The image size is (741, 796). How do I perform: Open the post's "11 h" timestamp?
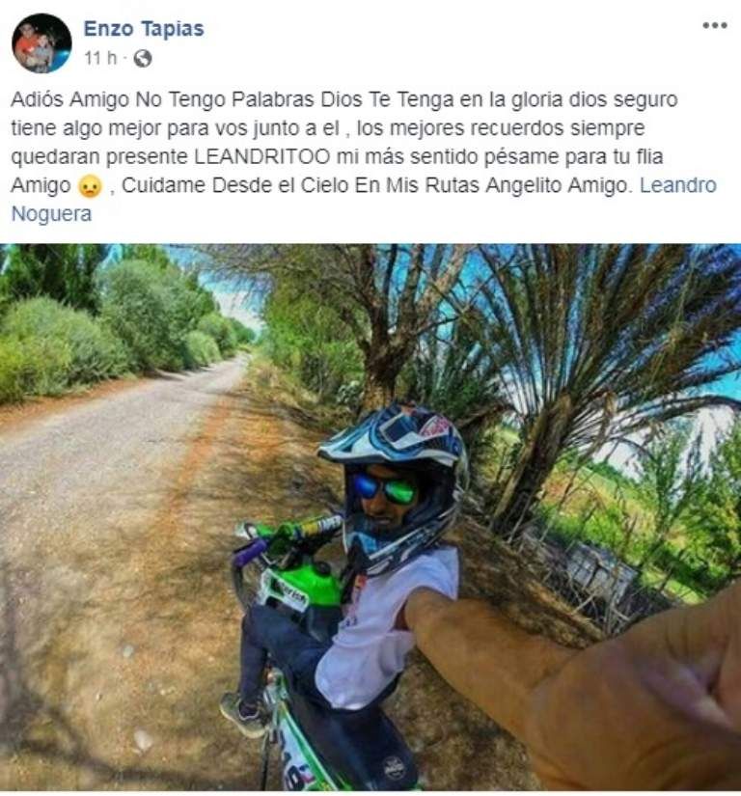pos(100,59)
